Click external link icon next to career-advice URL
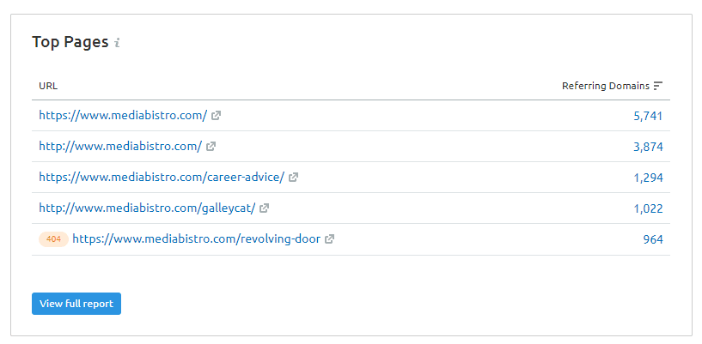Screen dimensions: 702x344 (293, 178)
